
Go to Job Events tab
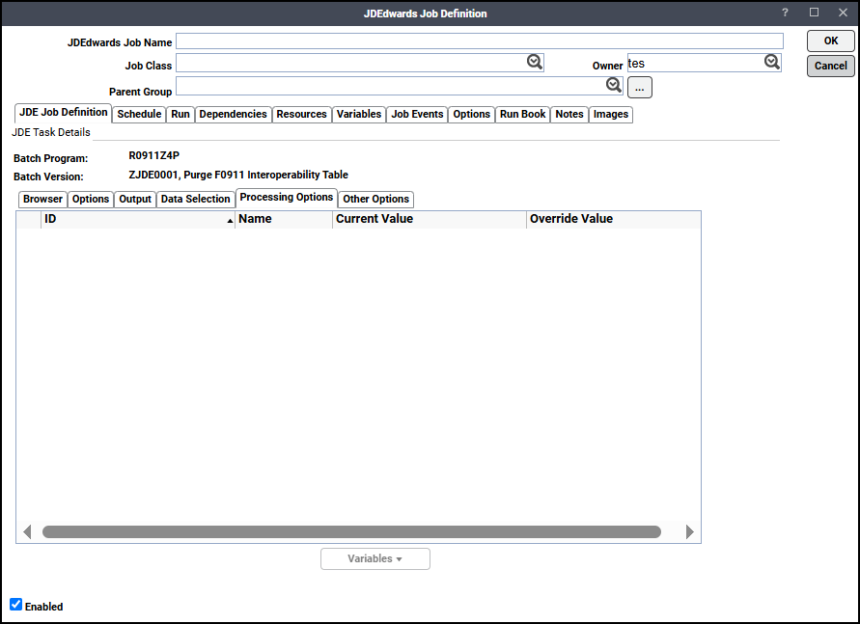417,114
